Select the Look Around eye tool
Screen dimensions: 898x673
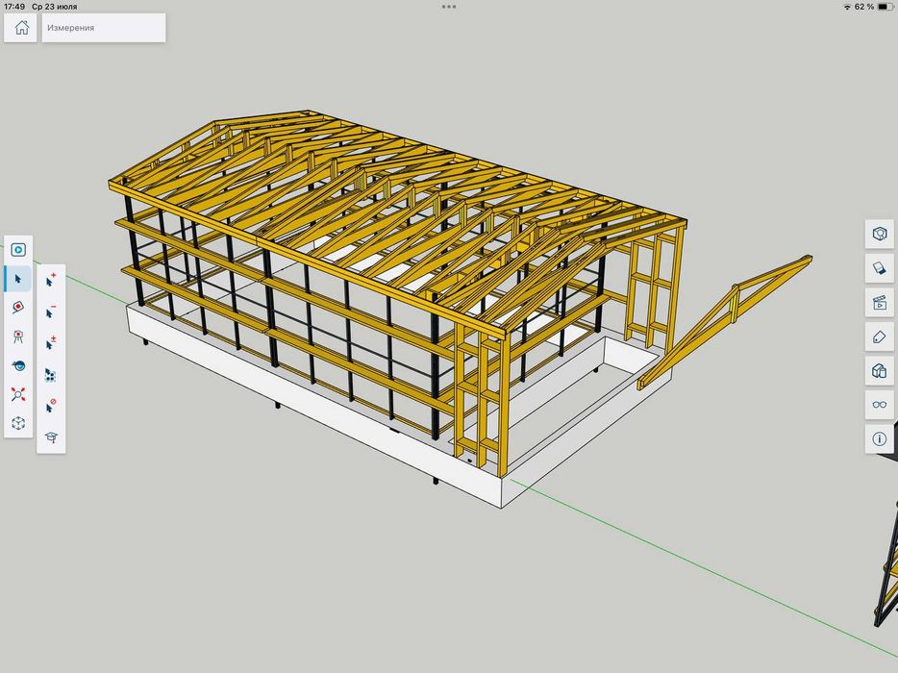pyautogui.click(x=17, y=365)
